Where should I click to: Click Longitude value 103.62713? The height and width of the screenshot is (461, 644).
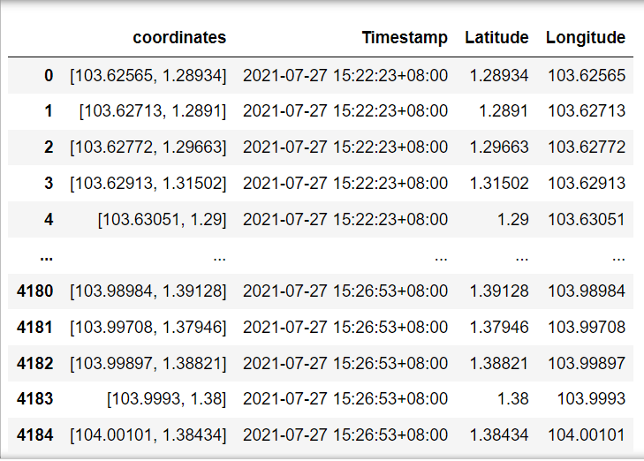click(587, 111)
